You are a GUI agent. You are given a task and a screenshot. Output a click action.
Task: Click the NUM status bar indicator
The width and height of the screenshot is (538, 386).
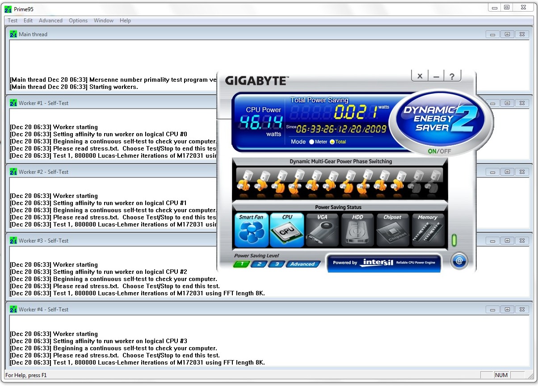tap(501, 375)
